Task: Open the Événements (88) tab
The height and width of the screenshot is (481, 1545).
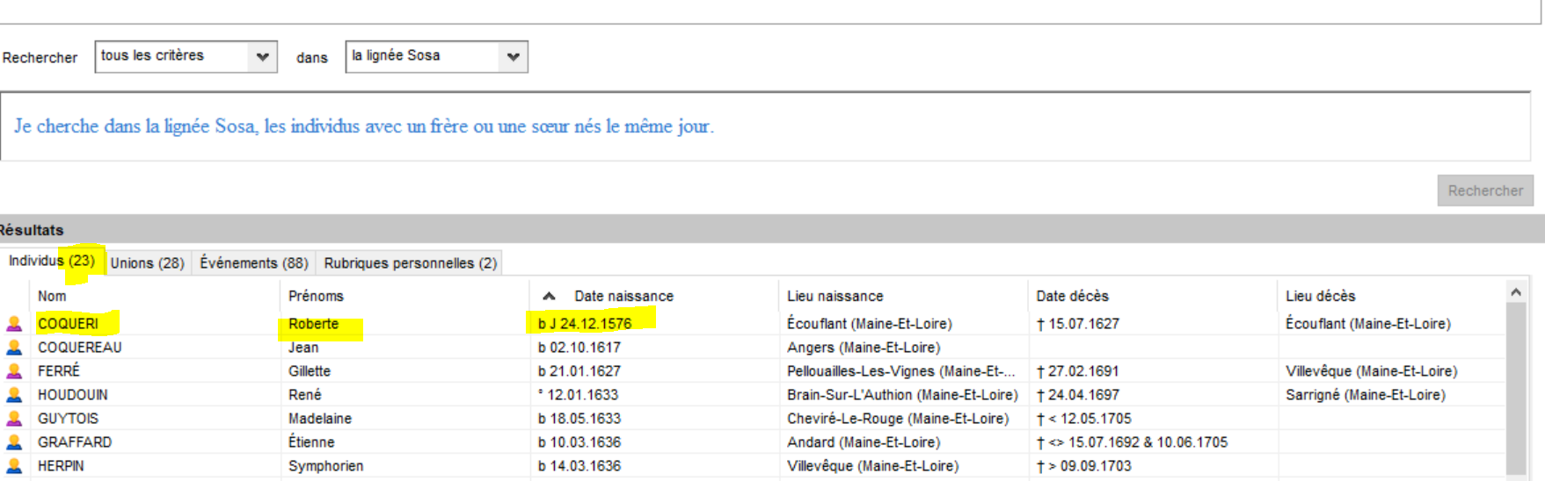Action: (253, 263)
